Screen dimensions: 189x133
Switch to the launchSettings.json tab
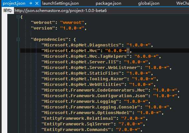click(60, 3)
